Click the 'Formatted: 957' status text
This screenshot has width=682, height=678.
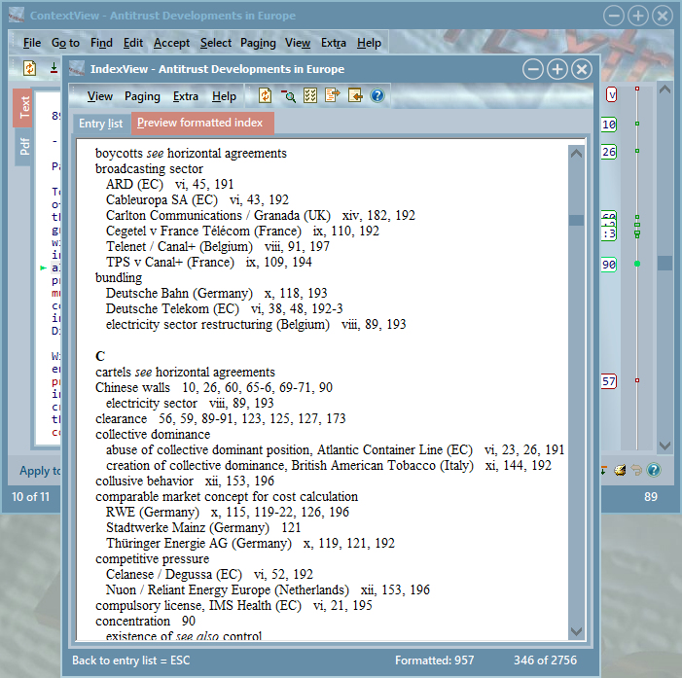[x=434, y=660]
